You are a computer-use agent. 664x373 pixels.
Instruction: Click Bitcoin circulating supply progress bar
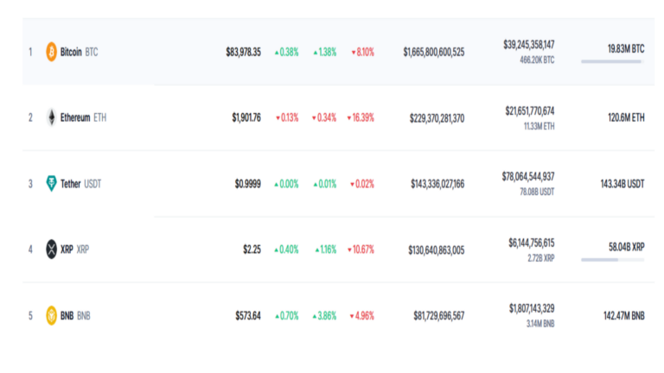[612, 61]
